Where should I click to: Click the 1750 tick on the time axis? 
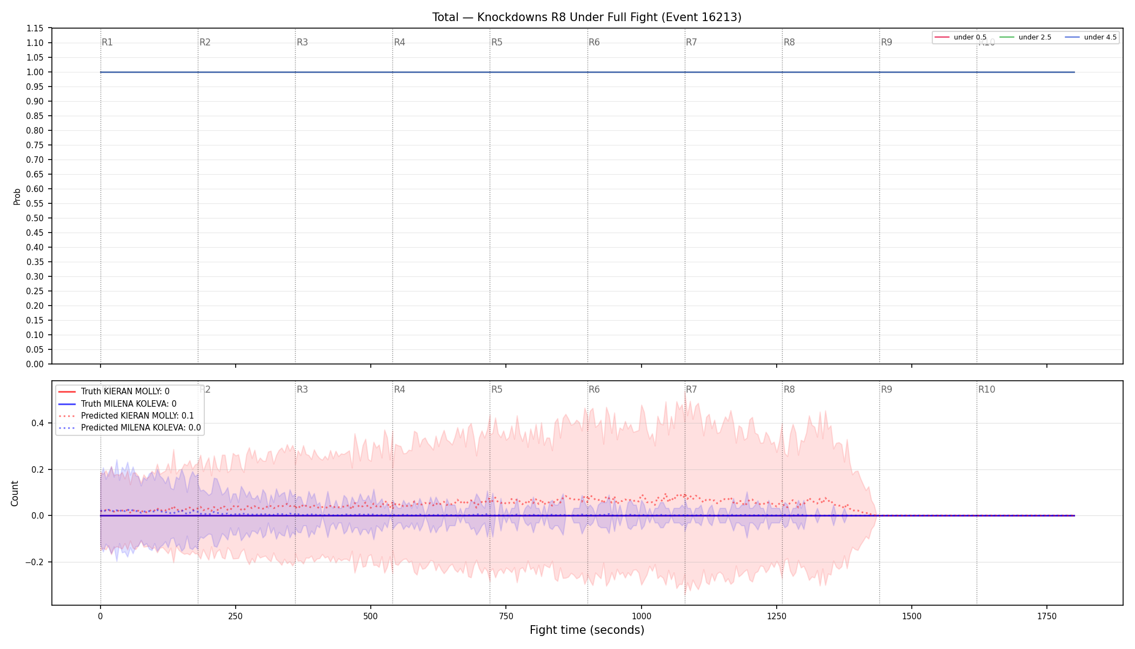tap(1047, 616)
